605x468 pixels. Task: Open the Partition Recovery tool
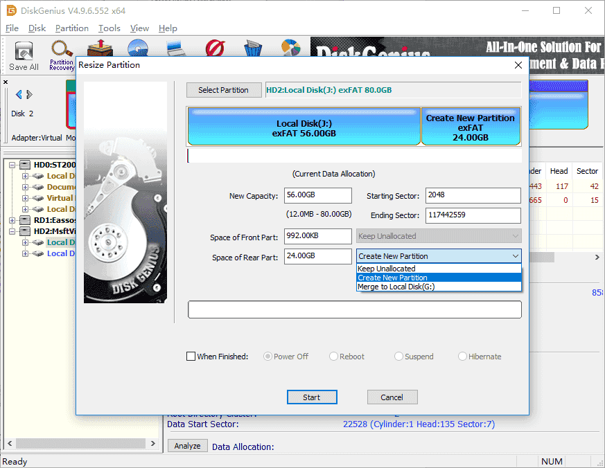(62, 55)
